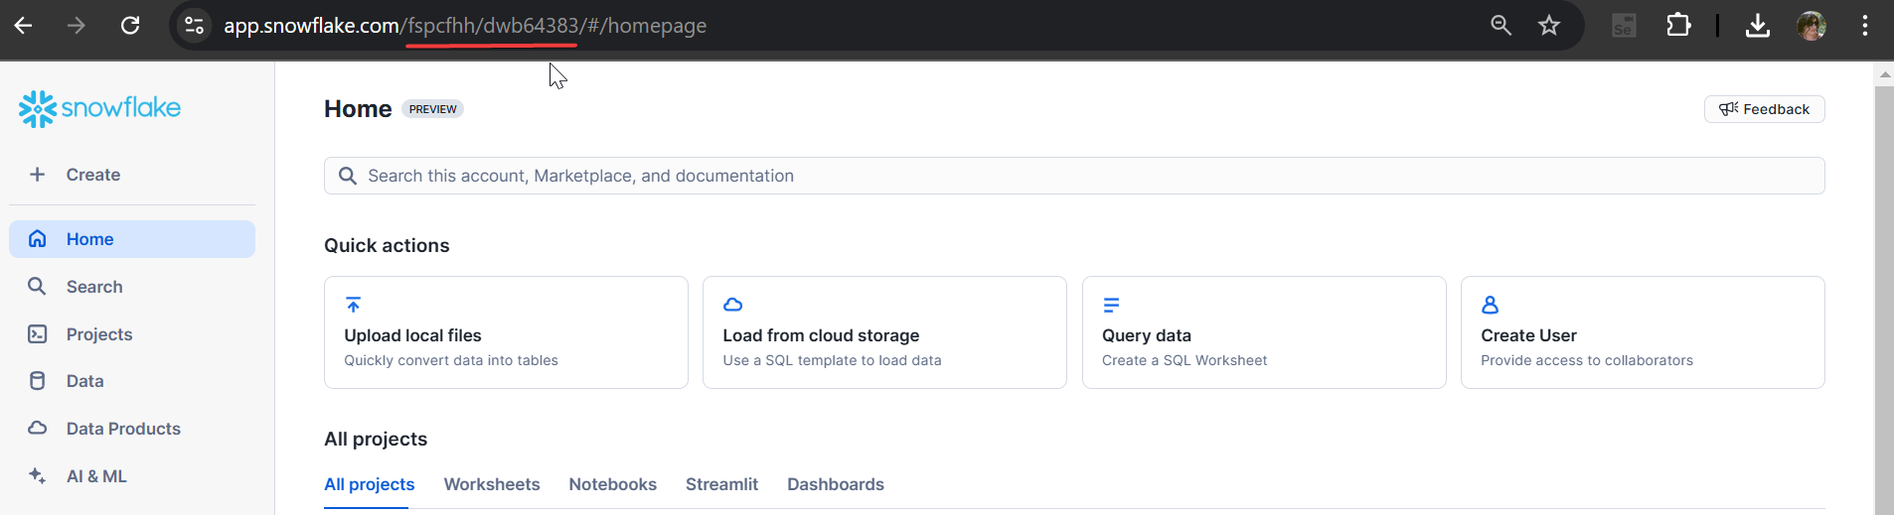Switch to the Worksheets tab

[x=492, y=484]
